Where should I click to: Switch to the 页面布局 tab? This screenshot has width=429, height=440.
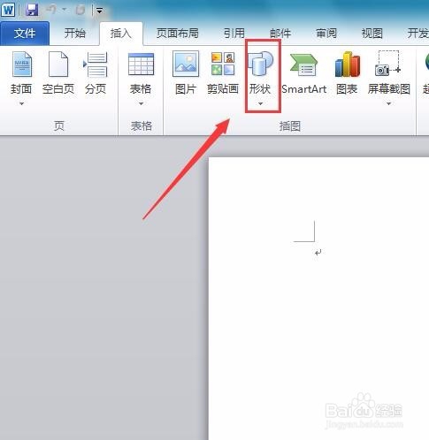pos(177,34)
